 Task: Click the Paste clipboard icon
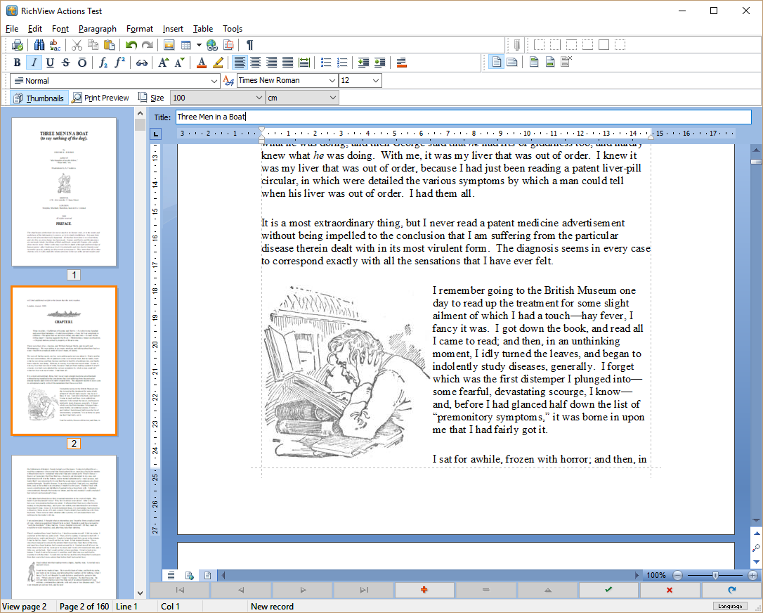point(110,45)
